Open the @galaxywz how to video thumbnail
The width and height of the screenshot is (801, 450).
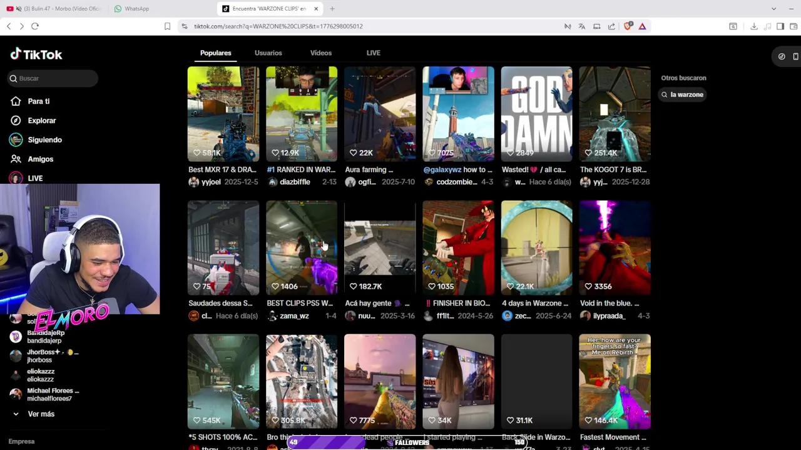click(458, 114)
